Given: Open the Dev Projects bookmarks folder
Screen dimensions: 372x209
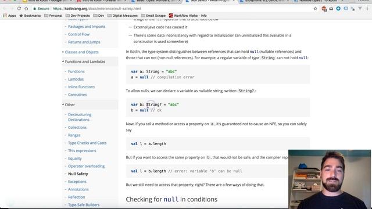Looking at the screenshot, I should [x=77, y=16].
